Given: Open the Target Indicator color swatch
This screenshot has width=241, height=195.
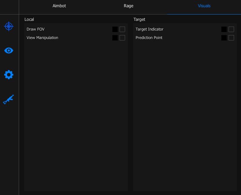Looking at the screenshot, I should 224,29.
